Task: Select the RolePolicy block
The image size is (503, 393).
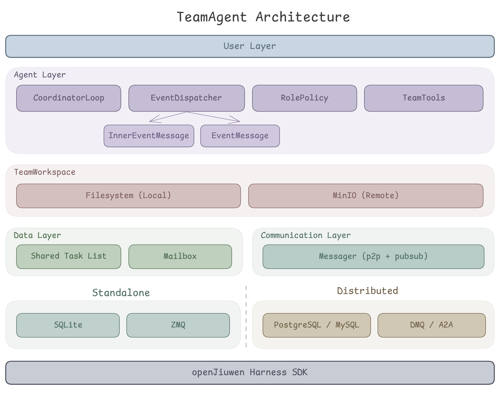Action: [304, 98]
